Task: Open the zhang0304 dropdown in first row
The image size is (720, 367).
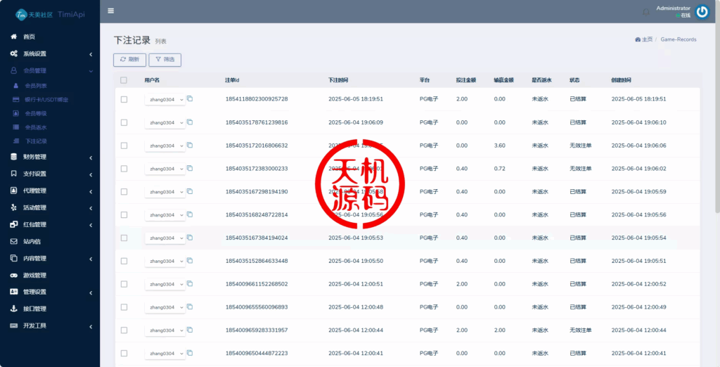Action: point(165,100)
